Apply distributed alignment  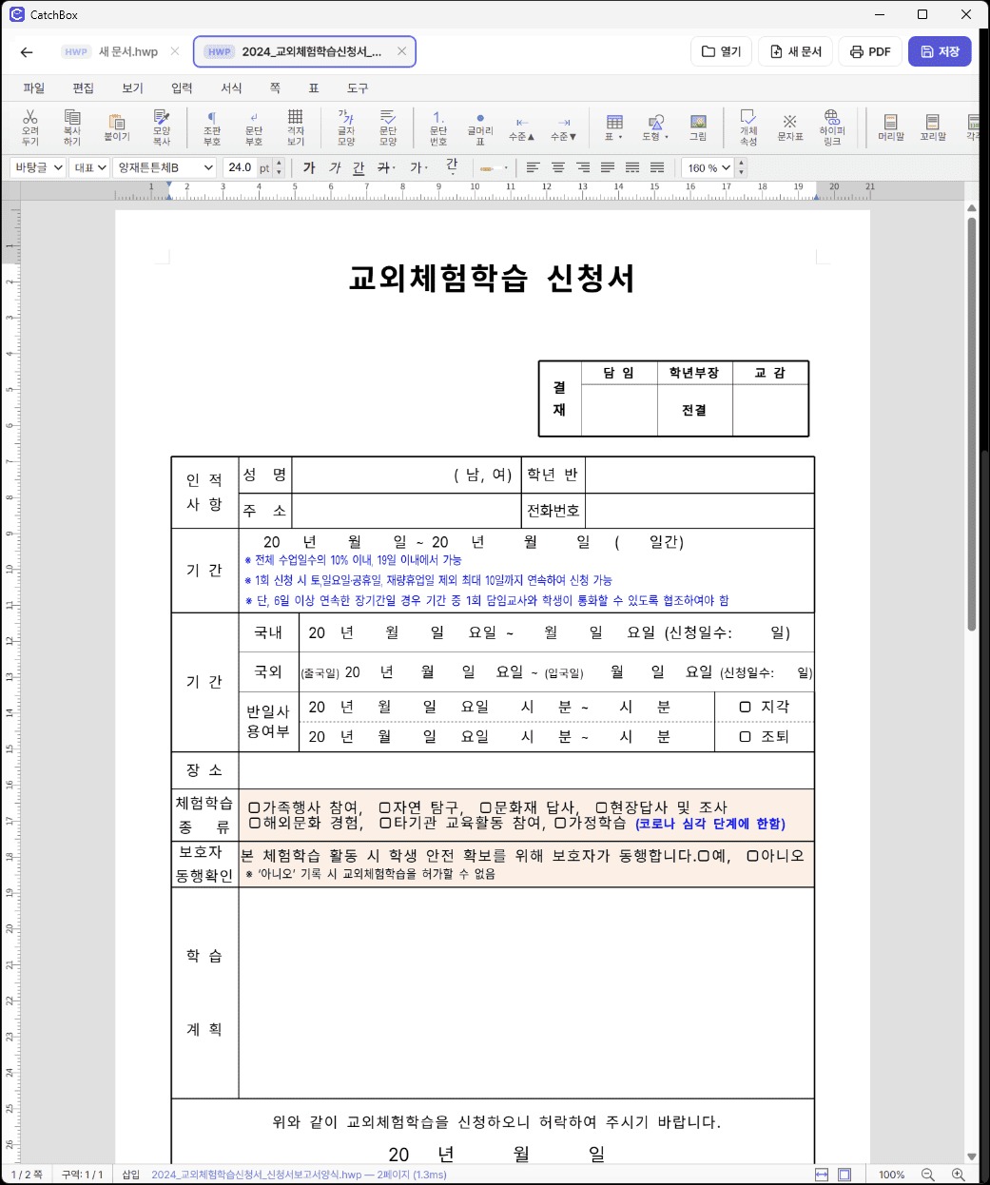(x=632, y=167)
